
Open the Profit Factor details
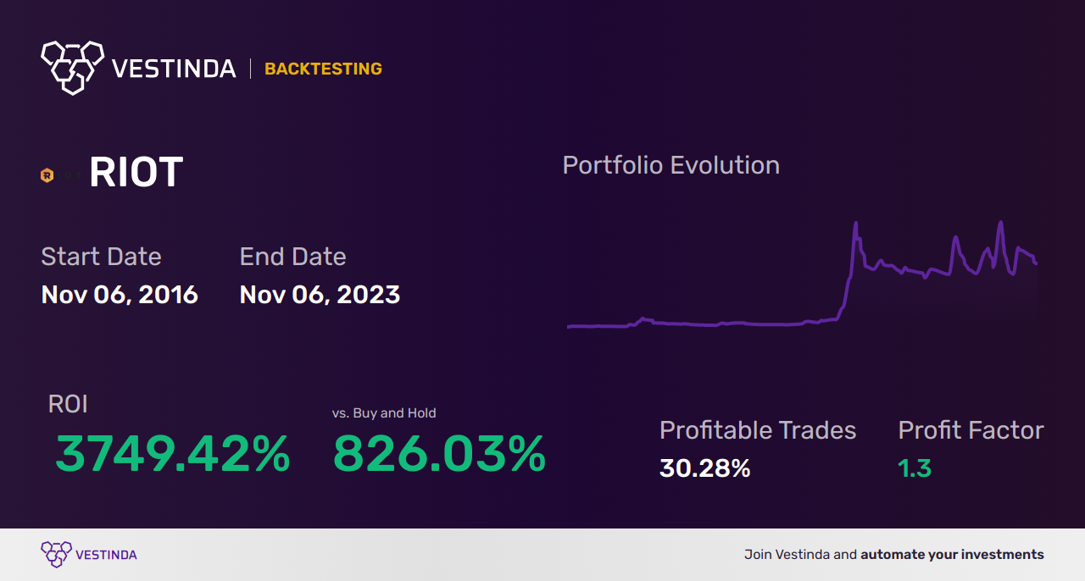[971, 430]
